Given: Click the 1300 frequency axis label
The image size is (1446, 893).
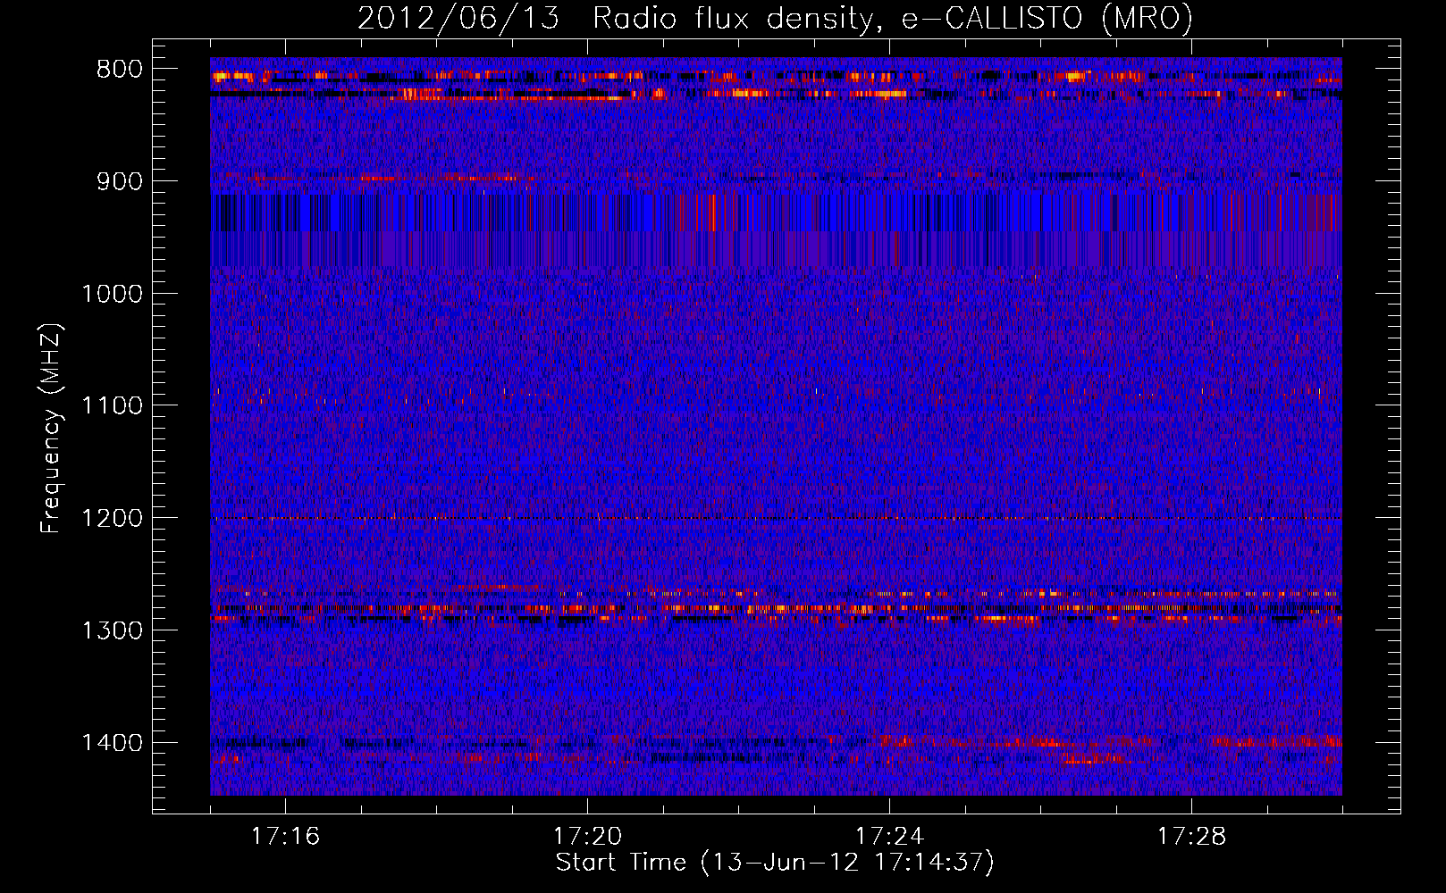Looking at the screenshot, I should [113, 630].
